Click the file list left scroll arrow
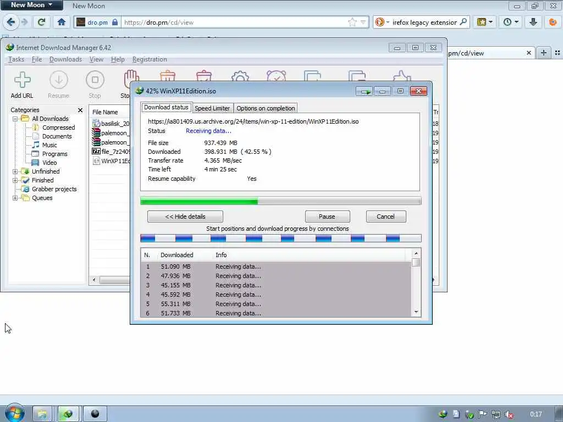Viewport: 563px width, 422px height. point(95,280)
